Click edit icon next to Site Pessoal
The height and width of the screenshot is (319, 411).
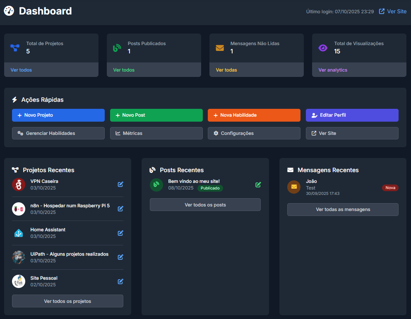120,281
